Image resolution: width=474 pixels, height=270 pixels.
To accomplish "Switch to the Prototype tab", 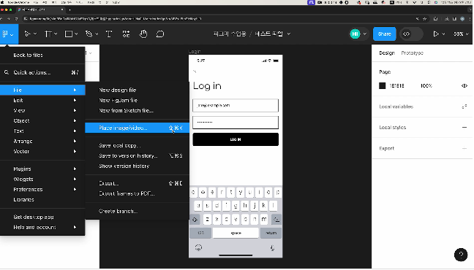I will tap(412, 53).
